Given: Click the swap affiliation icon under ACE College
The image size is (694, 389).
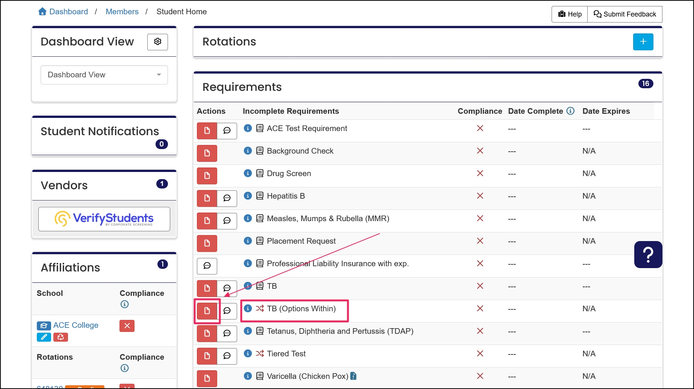Looking at the screenshot, I should click(61, 337).
